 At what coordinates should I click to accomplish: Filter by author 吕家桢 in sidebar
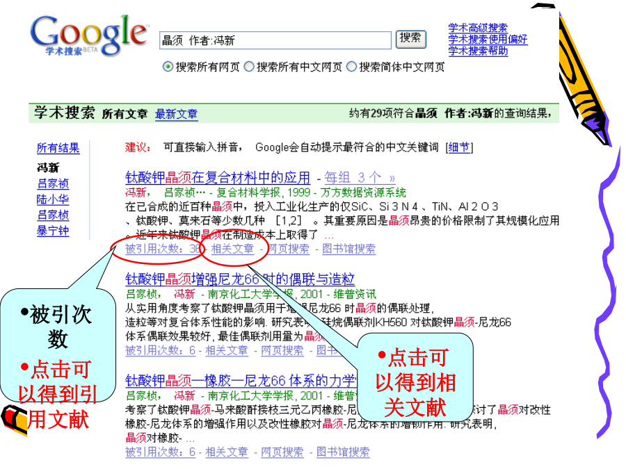click(x=53, y=215)
